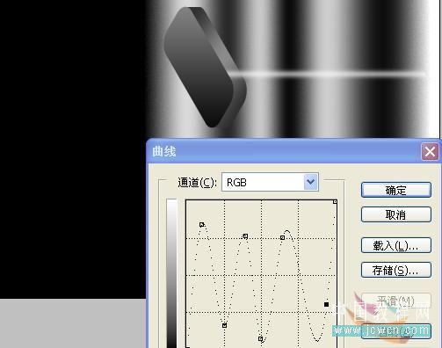Select the filled black curve point
This screenshot has height=348, width=442.
pyautogui.click(x=326, y=305)
